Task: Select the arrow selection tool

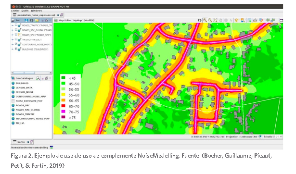Action: tap(231, 20)
